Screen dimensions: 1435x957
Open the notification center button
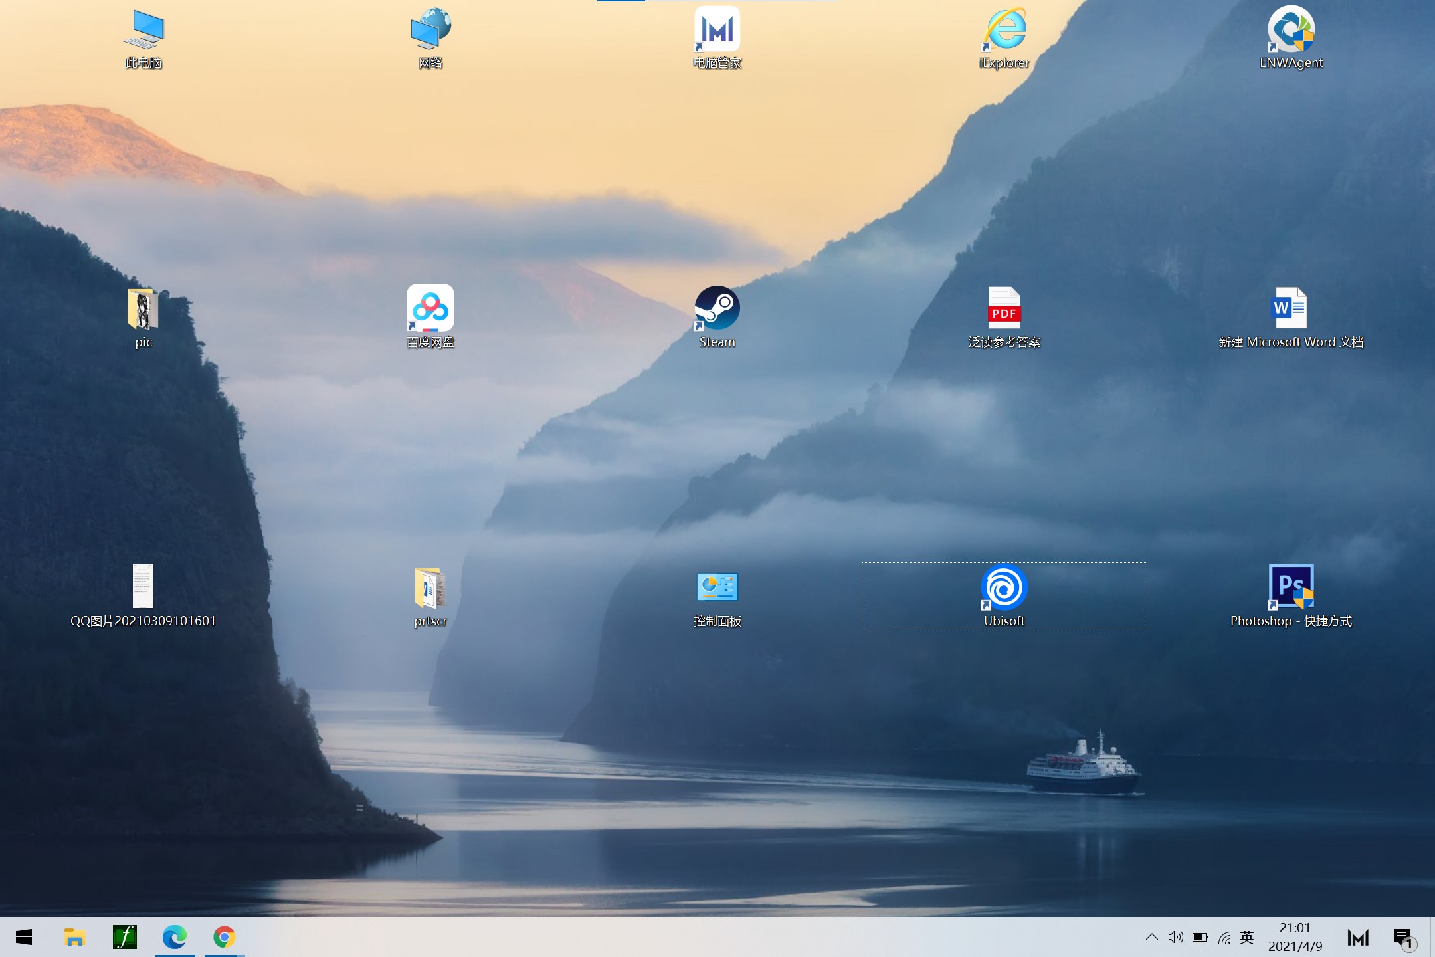coord(1402,938)
